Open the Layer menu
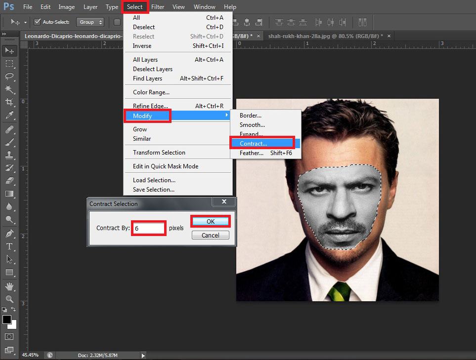This screenshot has width=476, height=360. [90, 7]
